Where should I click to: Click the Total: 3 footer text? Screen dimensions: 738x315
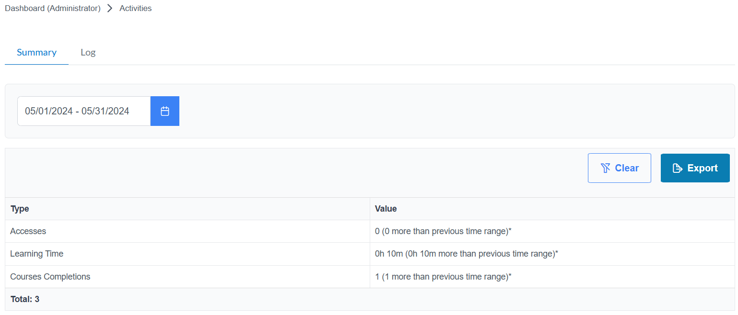click(x=25, y=299)
